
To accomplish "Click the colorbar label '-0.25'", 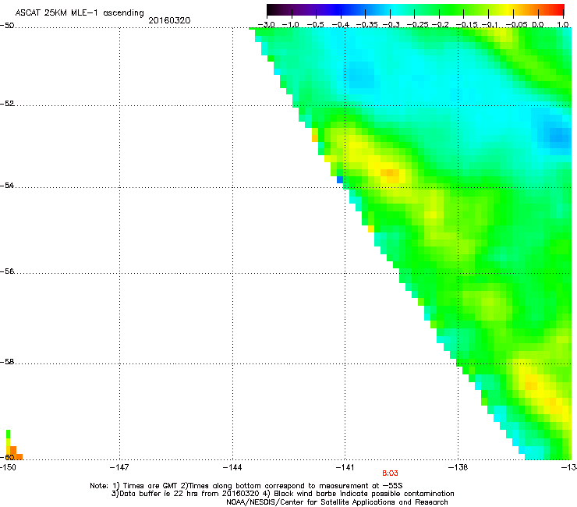I will 417,25.
